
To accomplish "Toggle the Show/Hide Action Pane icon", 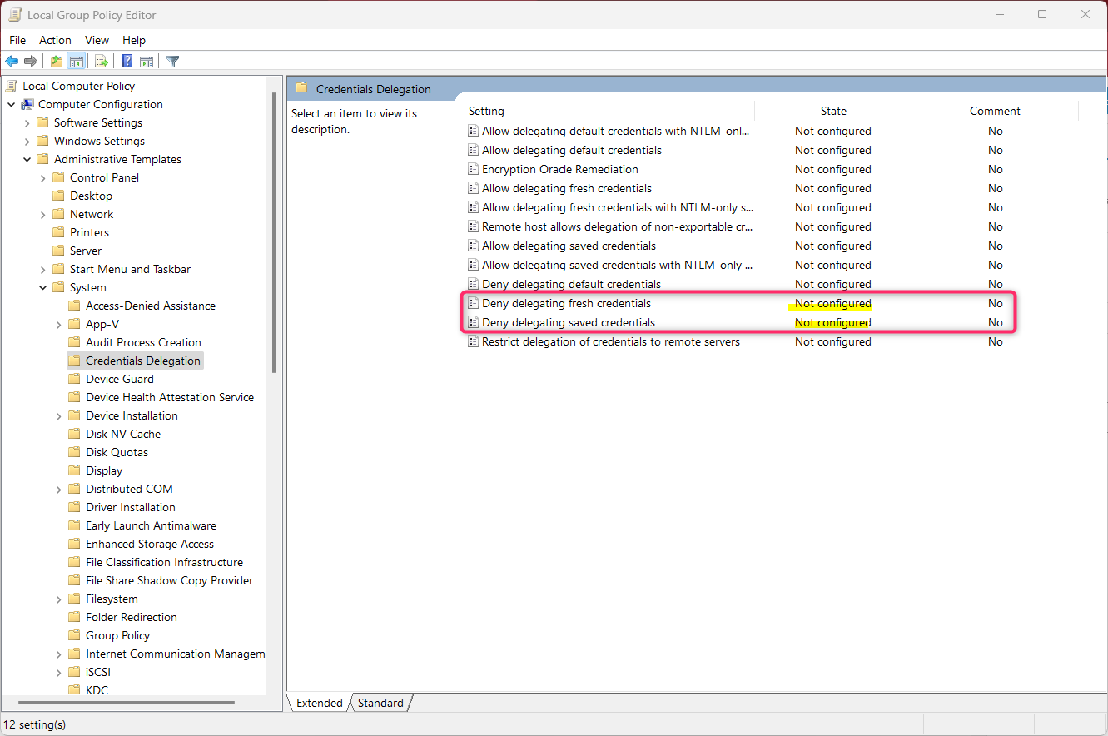I will [147, 60].
